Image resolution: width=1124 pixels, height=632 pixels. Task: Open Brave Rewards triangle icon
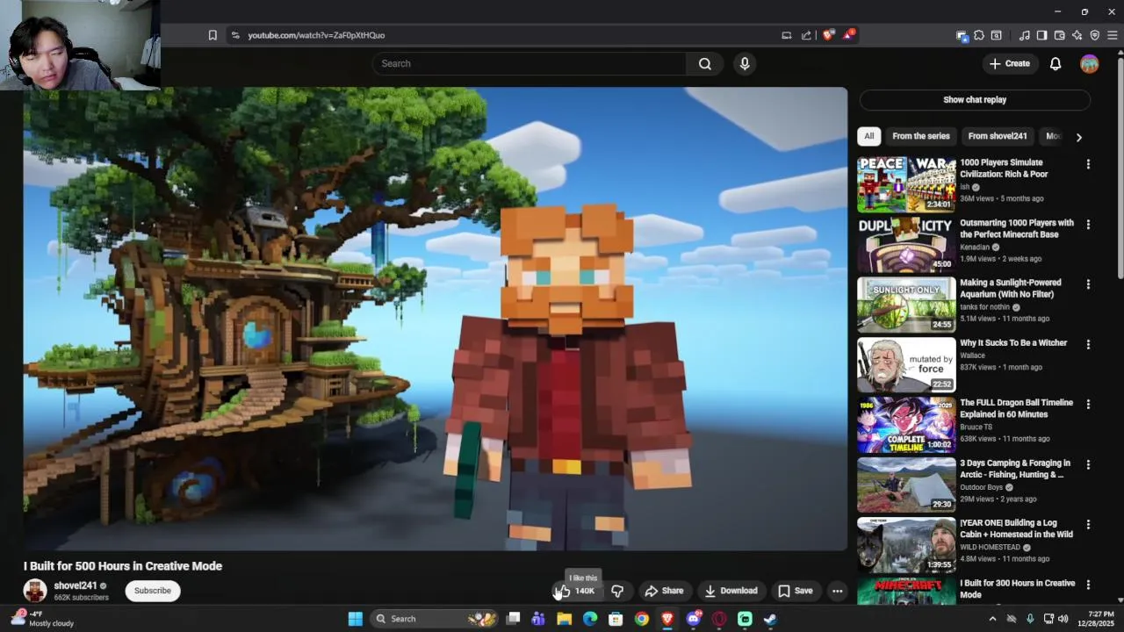pyautogui.click(x=848, y=35)
